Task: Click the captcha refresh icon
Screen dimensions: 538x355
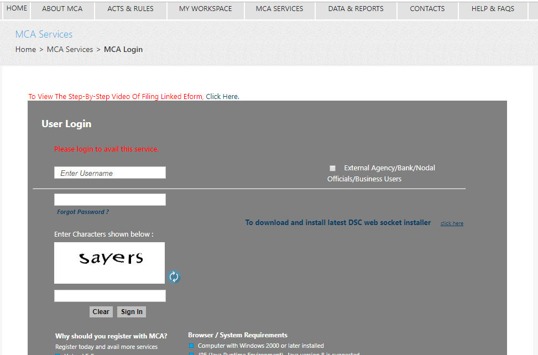Action: coord(174,277)
